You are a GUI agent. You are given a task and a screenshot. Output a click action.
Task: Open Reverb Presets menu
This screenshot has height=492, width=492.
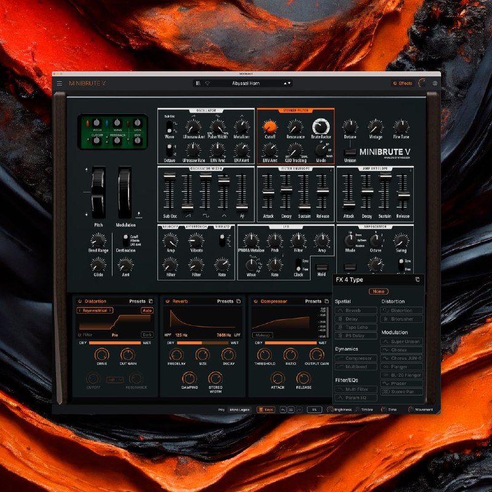[225, 301]
